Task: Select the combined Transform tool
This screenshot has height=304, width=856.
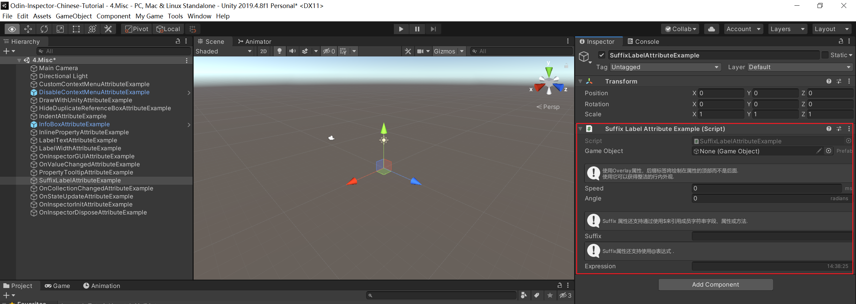Action: click(92, 29)
